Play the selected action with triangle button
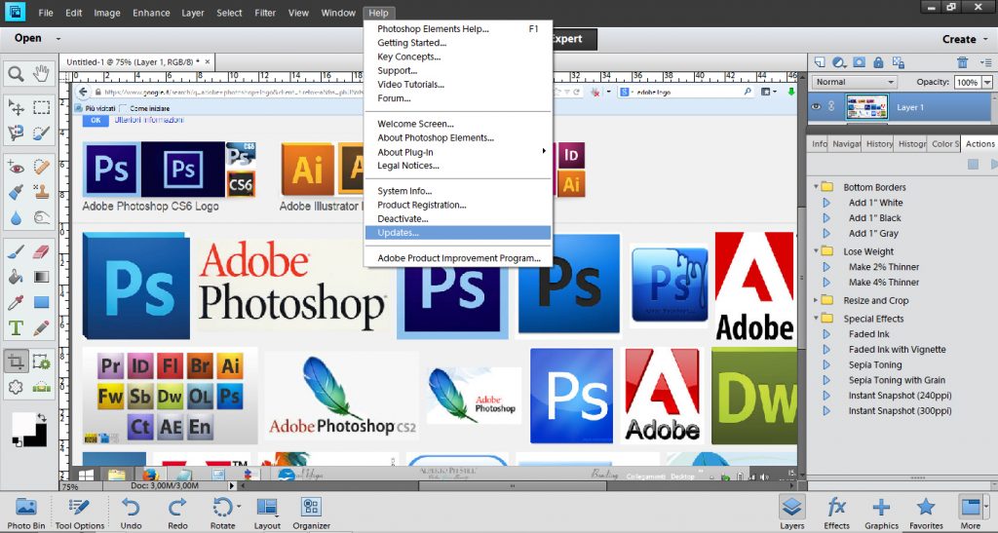The height and width of the screenshot is (533, 998). 993,164
